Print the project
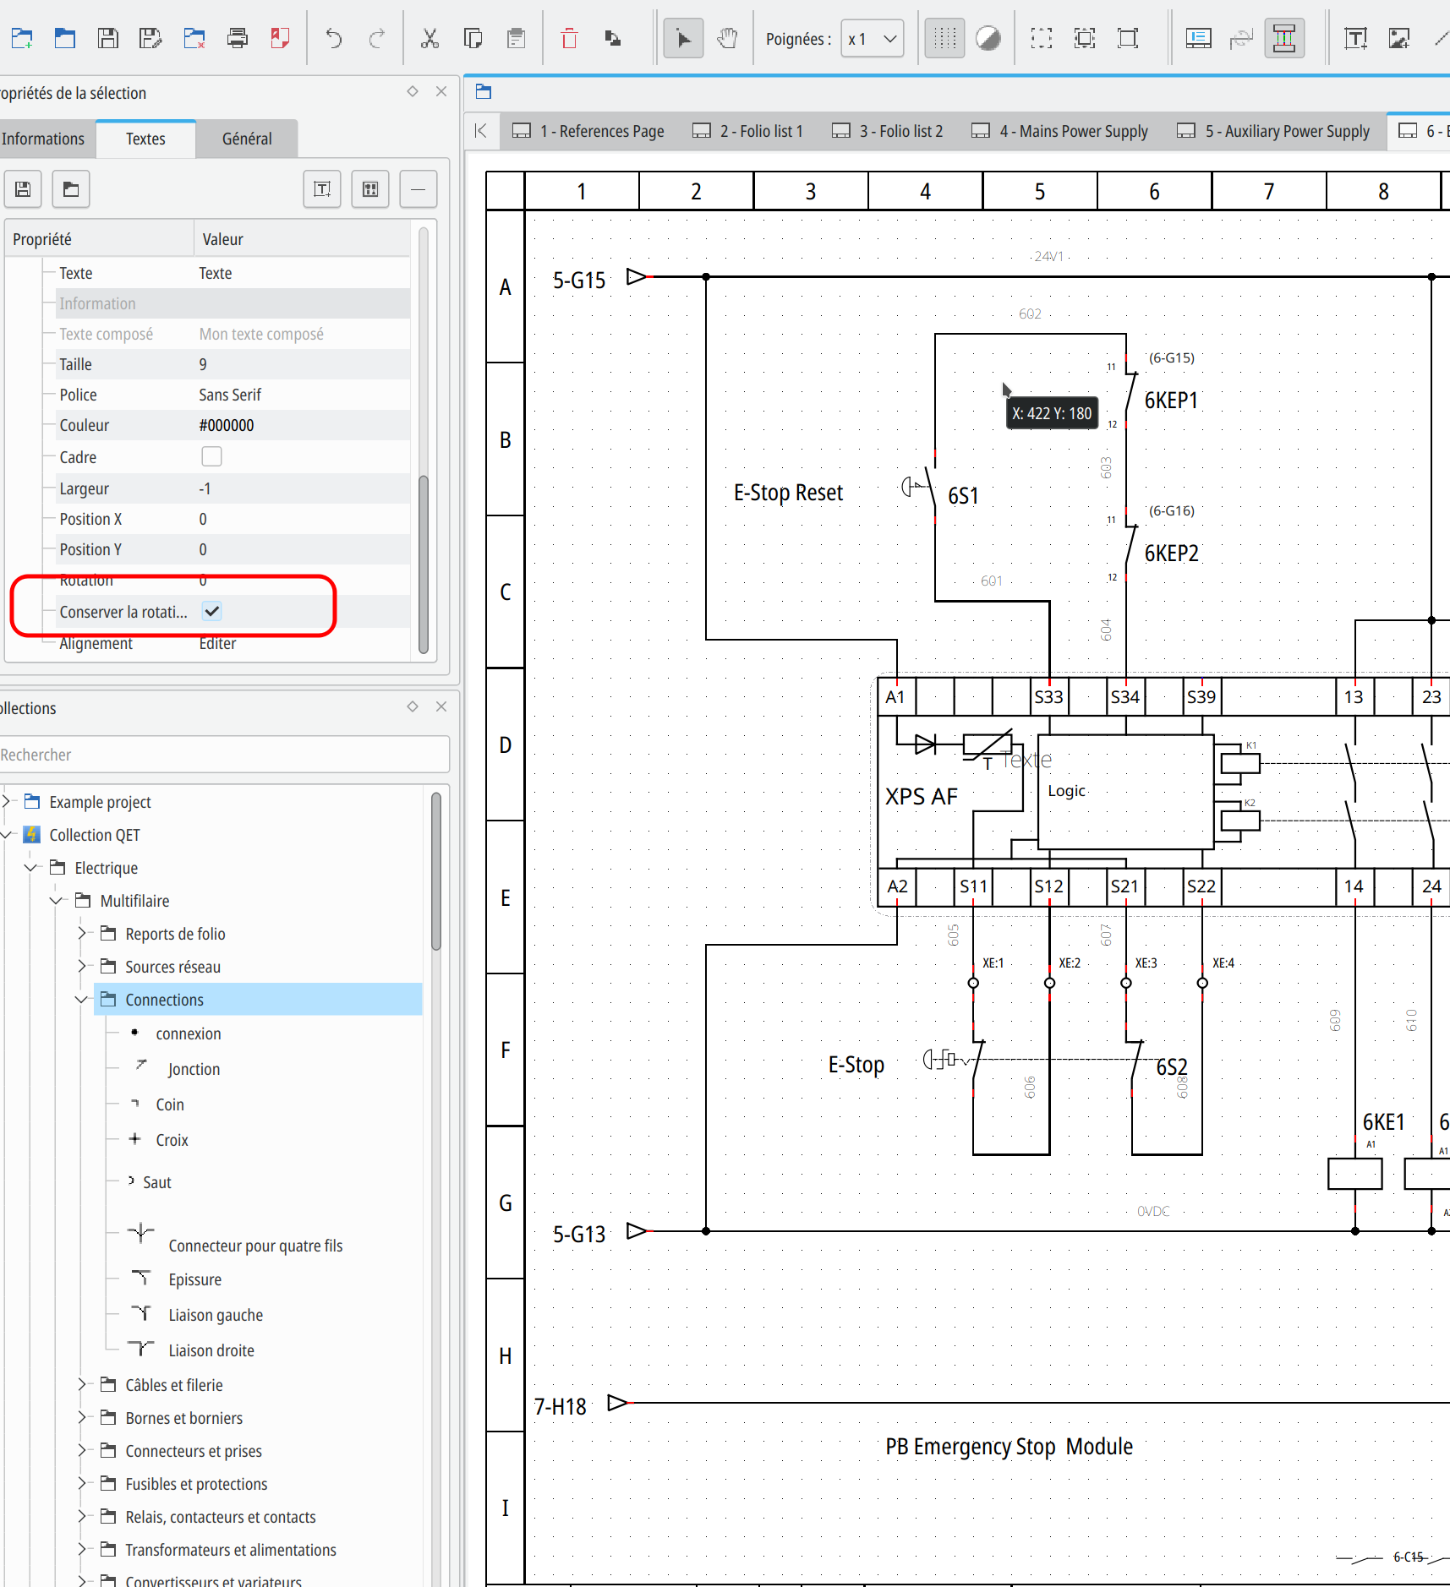Screen dimensions: 1450x1587 click(x=238, y=38)
